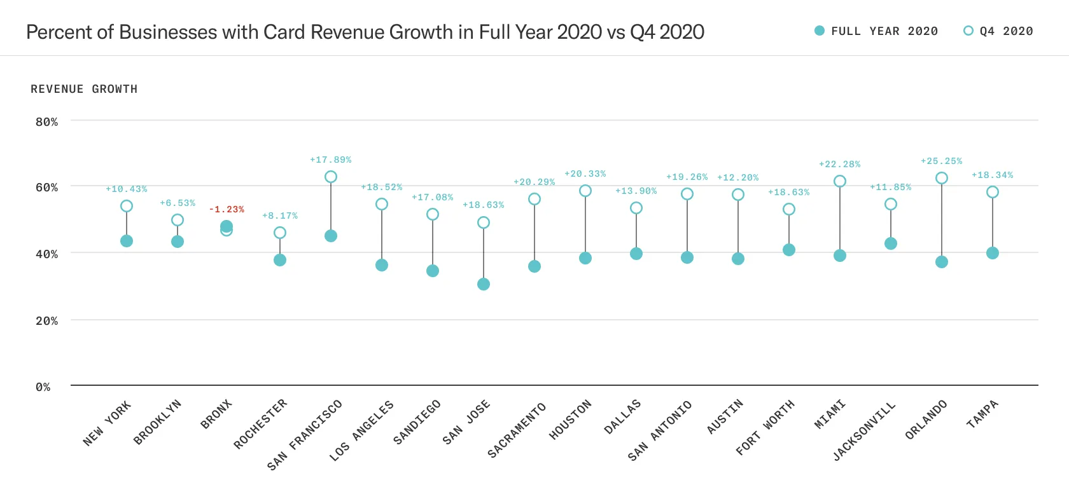Click Orlando's full year filled dot

coord(942,262)
